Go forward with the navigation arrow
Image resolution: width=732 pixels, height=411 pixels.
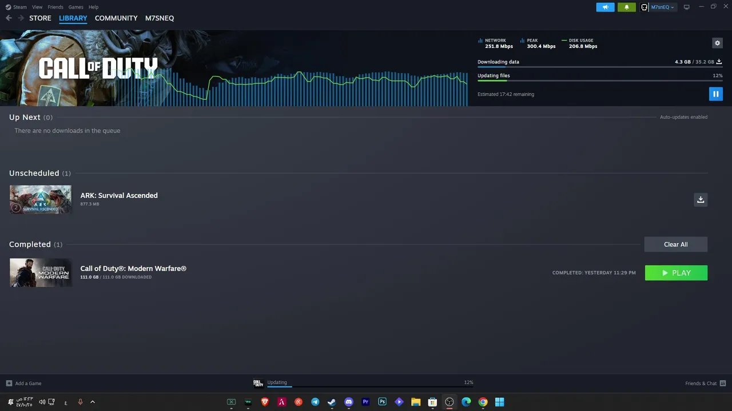tap(21, 18)
